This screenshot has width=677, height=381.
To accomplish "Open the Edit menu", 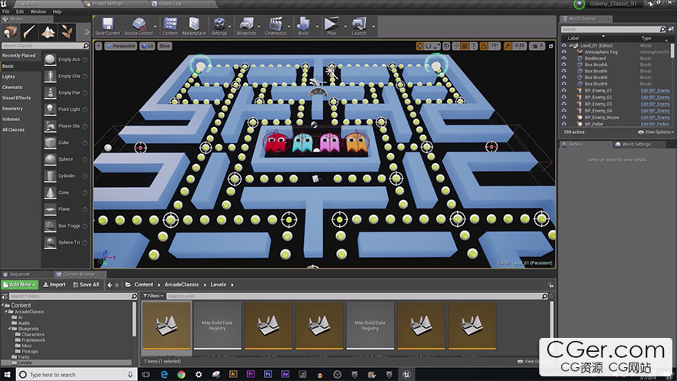I will pos(20,12).
